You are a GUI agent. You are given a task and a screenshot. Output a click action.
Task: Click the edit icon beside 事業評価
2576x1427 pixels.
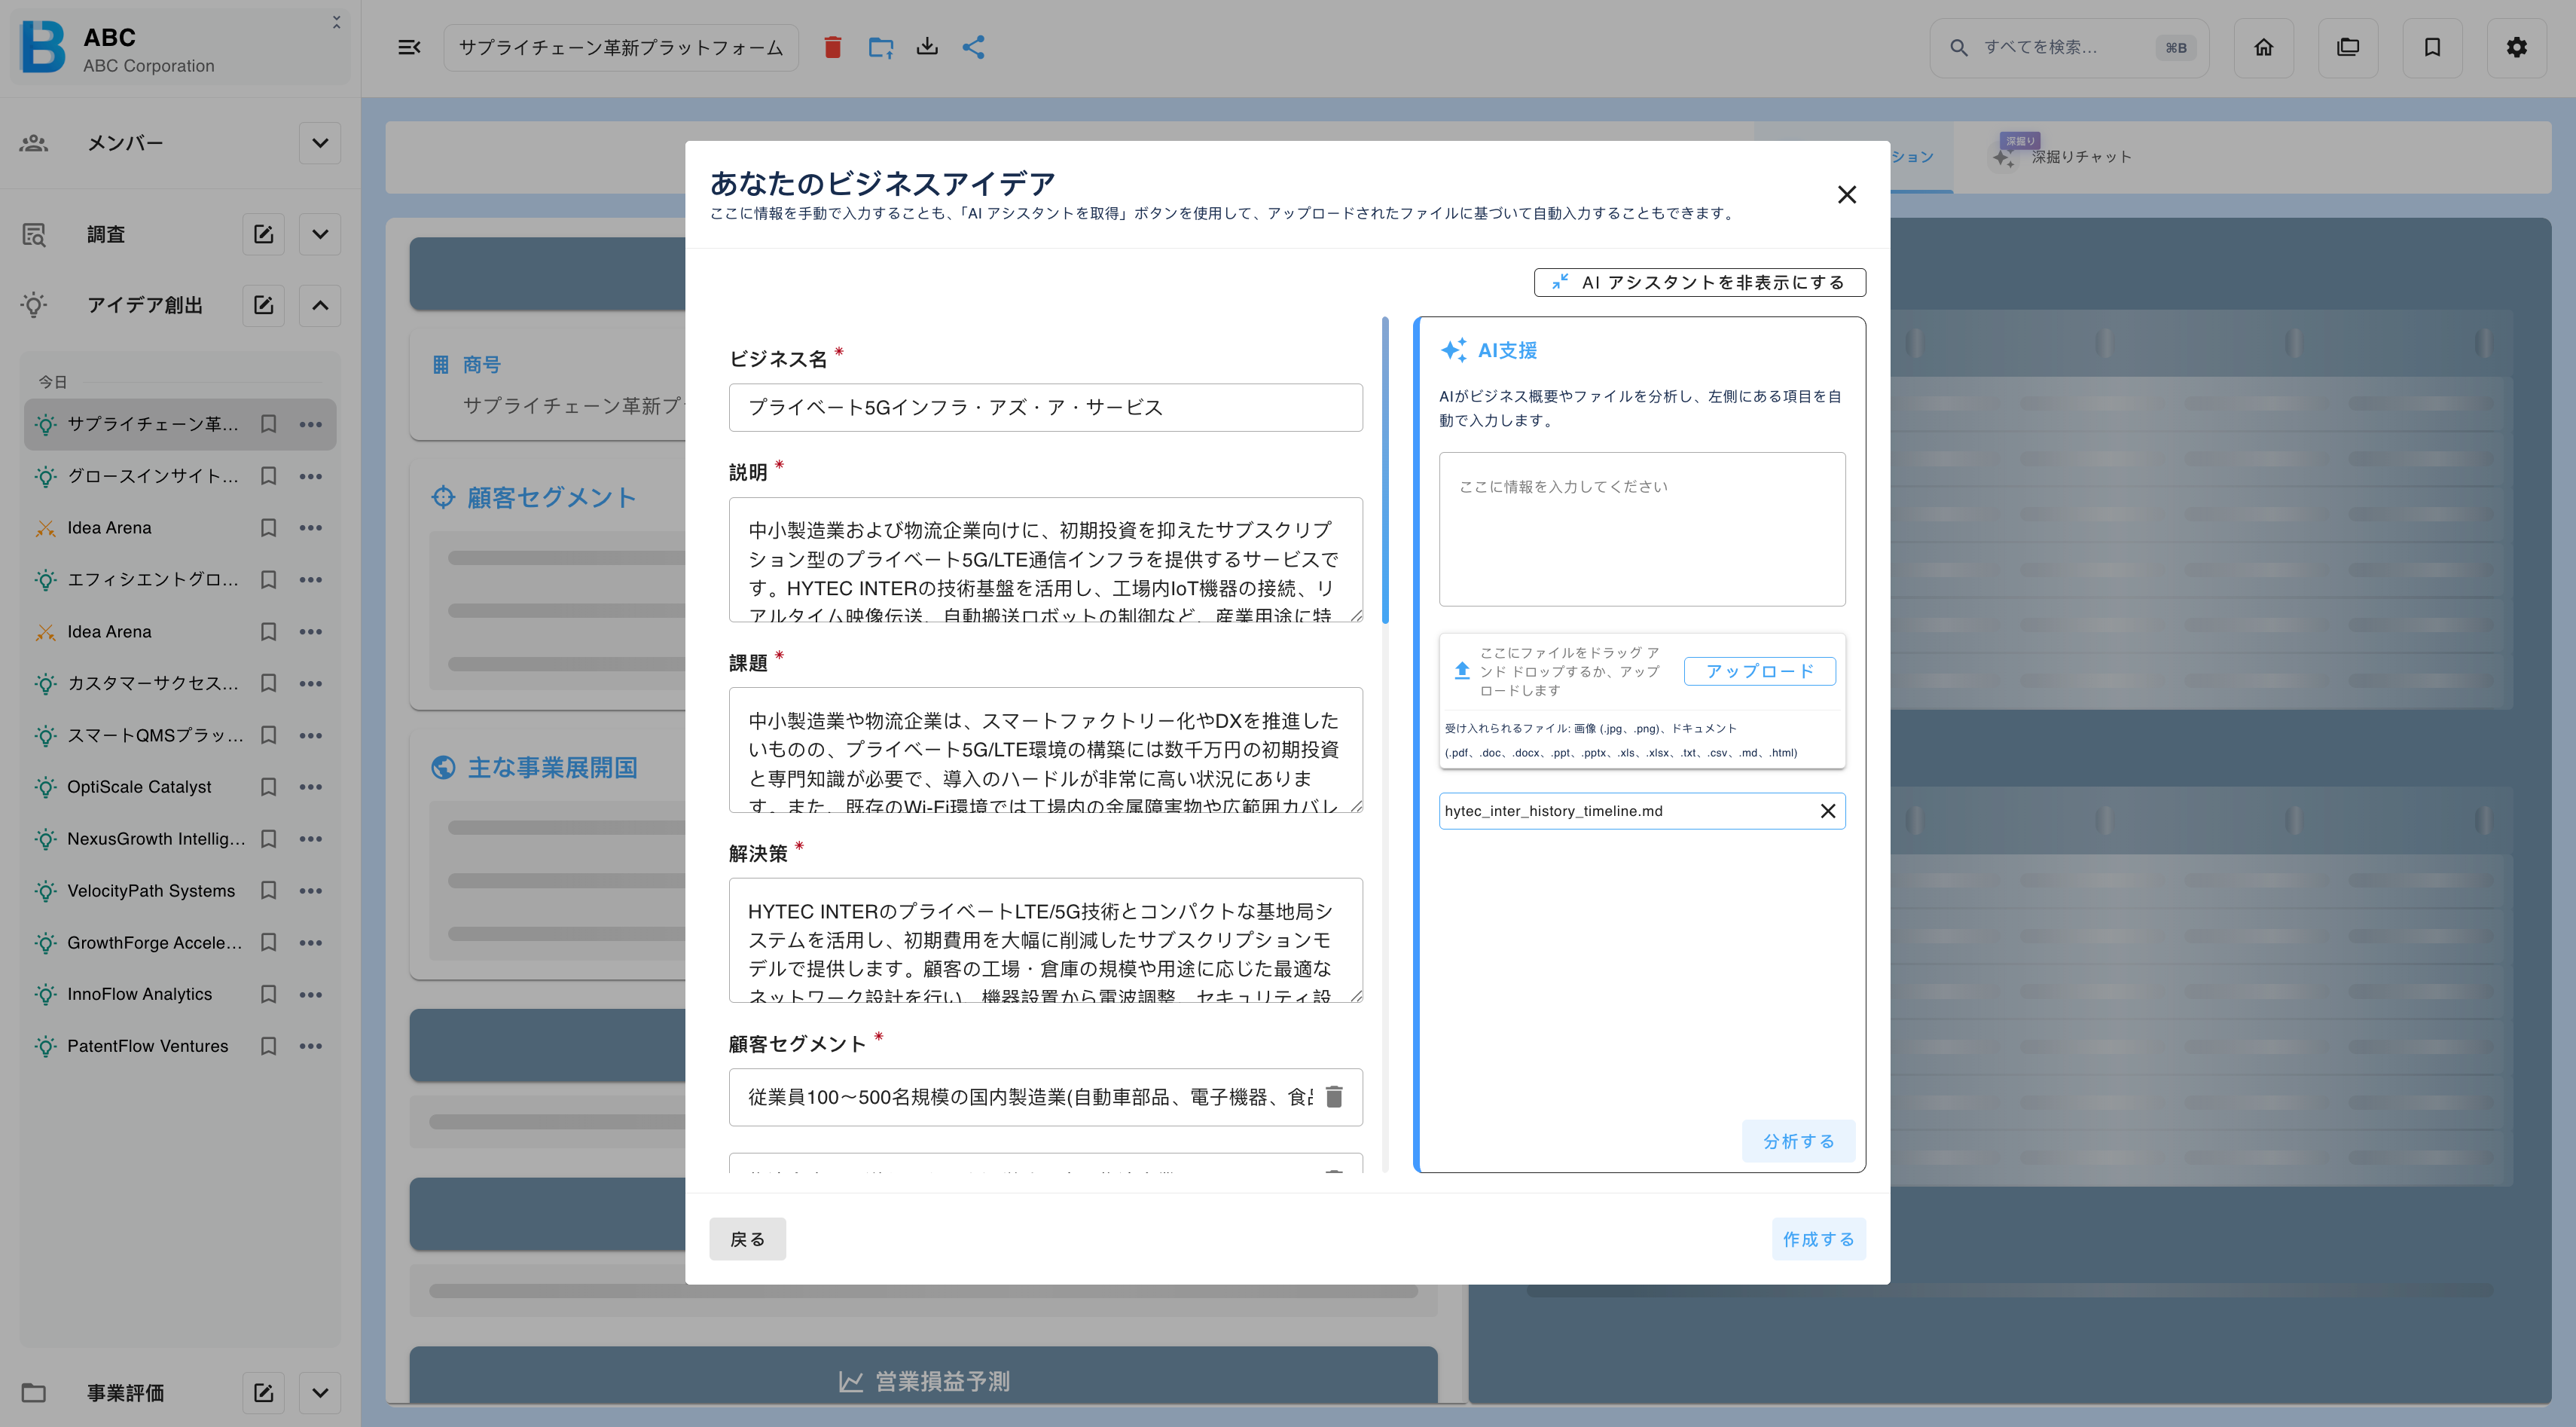pos(264,1392)
